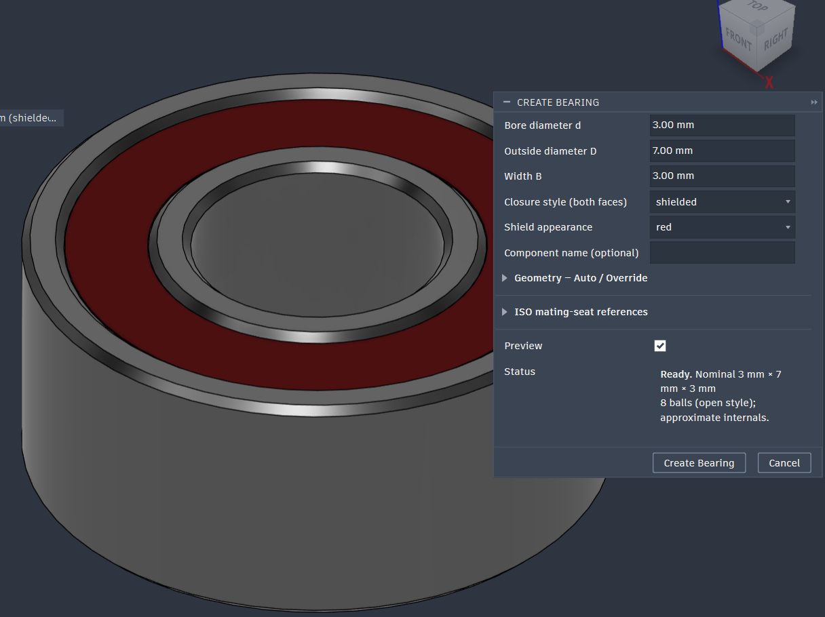Click the RIGHT face of the view cube
The height and width of the screenshot is (617, 825).
pos(775,40)
